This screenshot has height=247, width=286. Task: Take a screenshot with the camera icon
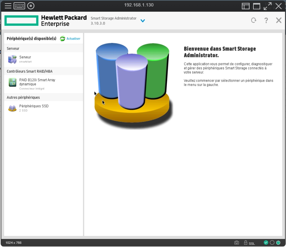click(x=237, y=242)
